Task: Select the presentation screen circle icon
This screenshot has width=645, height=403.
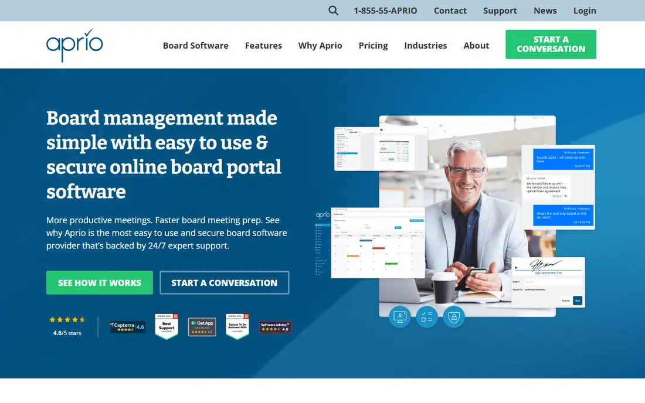Action: tap(400, 317)
